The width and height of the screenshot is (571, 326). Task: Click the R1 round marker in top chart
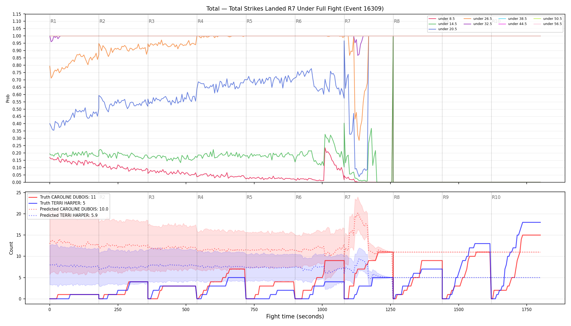(53, 21)
